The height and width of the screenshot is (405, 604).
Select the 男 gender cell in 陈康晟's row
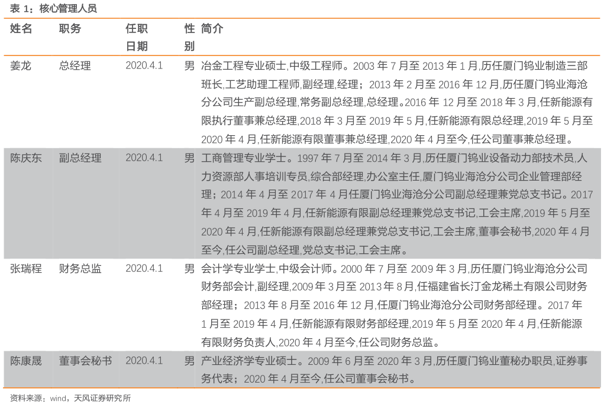click(x=189, y=360)
